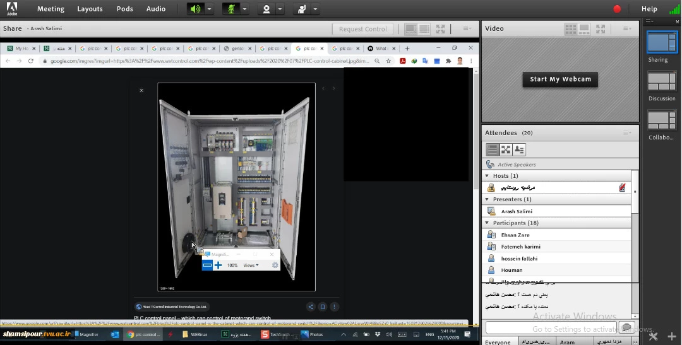Open the breakout room view icon
This screenshot has width=682, height=345.
coord(506,149)
